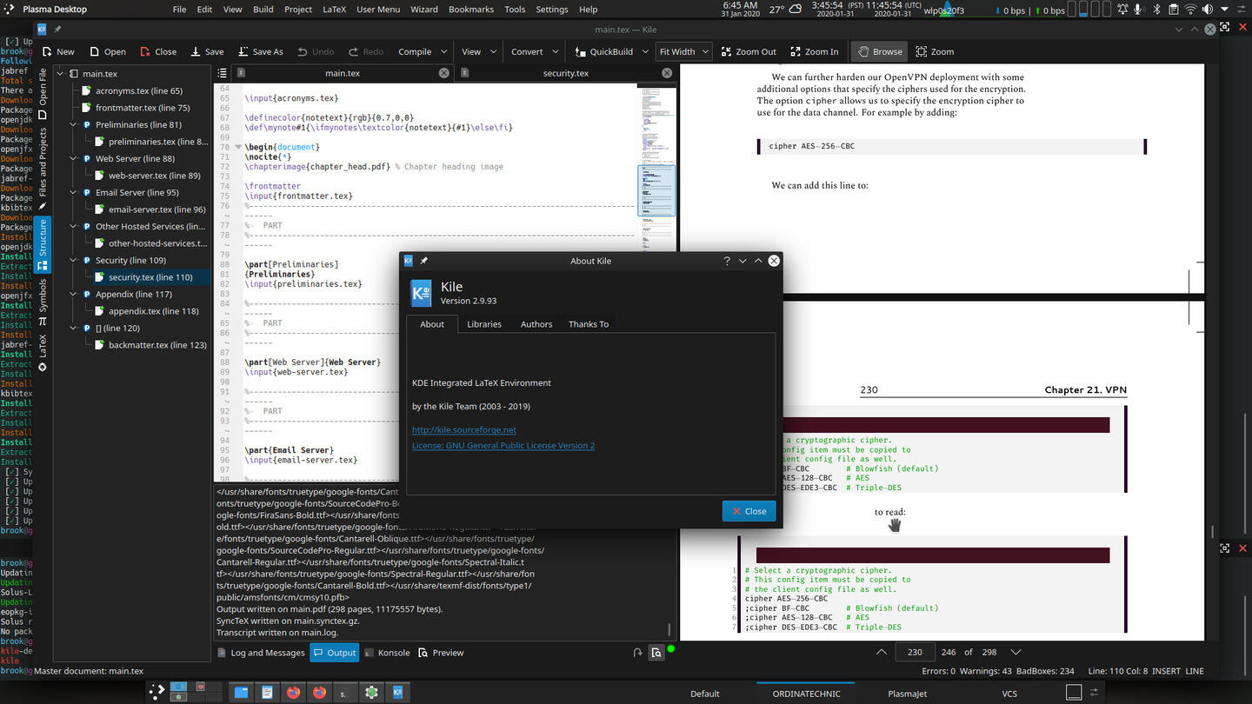Select acronyms.tex (line 65) in tree
Image resolution: width=1252 pixels, height=704 pixels.
[x=139, y=90]
